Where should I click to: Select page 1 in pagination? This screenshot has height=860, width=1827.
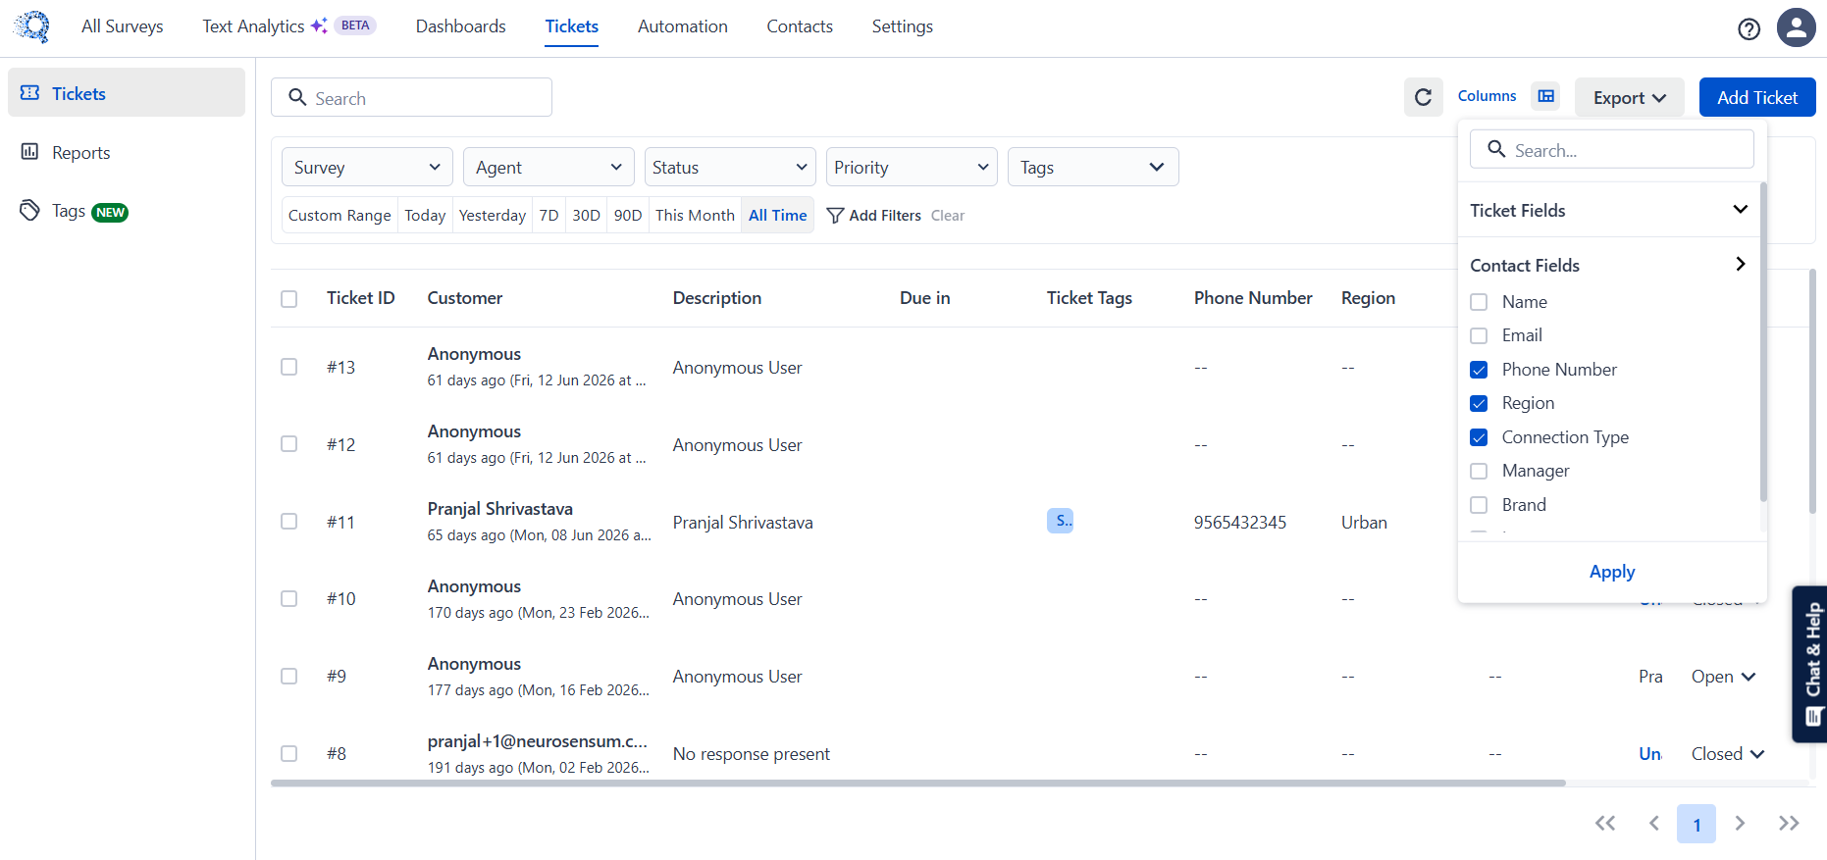[x=1696, y=824]
